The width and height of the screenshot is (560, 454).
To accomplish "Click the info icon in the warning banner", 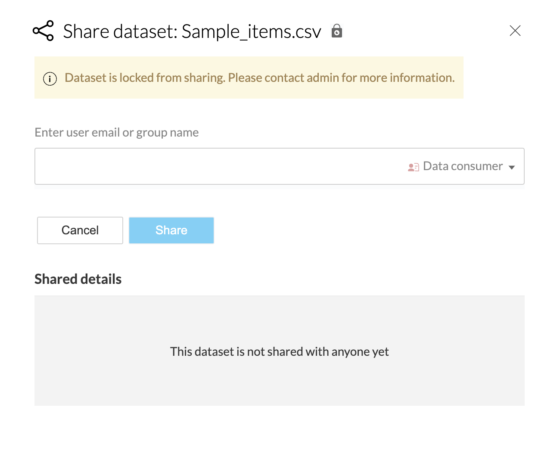I will click(50, 79).
